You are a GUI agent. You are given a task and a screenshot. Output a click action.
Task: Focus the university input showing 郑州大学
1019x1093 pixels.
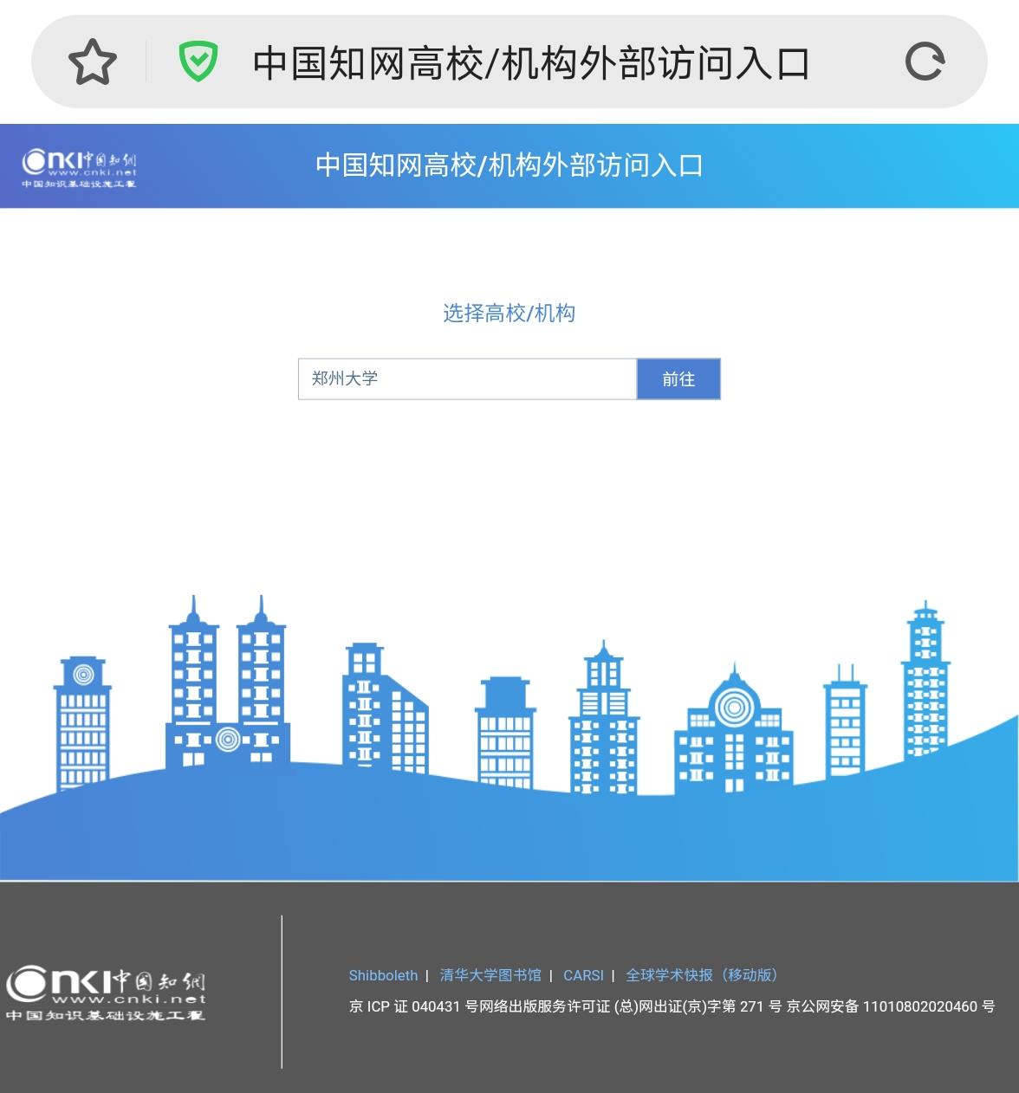click(x=467, y=378)
